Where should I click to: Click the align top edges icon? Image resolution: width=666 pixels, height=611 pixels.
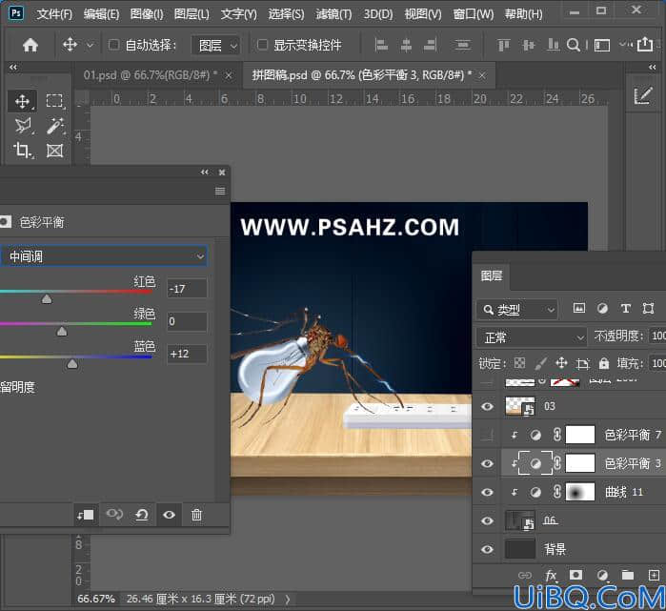pos(504,45)
